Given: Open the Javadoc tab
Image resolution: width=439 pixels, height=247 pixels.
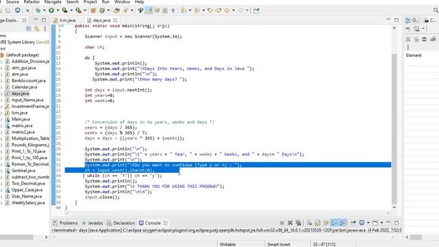Looking at the screenshot, I should (x=93, y=223).
